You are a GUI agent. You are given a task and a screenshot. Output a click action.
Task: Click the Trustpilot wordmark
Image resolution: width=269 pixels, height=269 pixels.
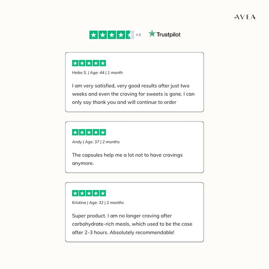(169, 34)
